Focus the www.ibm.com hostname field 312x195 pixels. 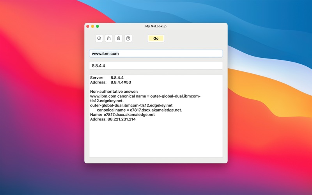[x=156, y=53]
